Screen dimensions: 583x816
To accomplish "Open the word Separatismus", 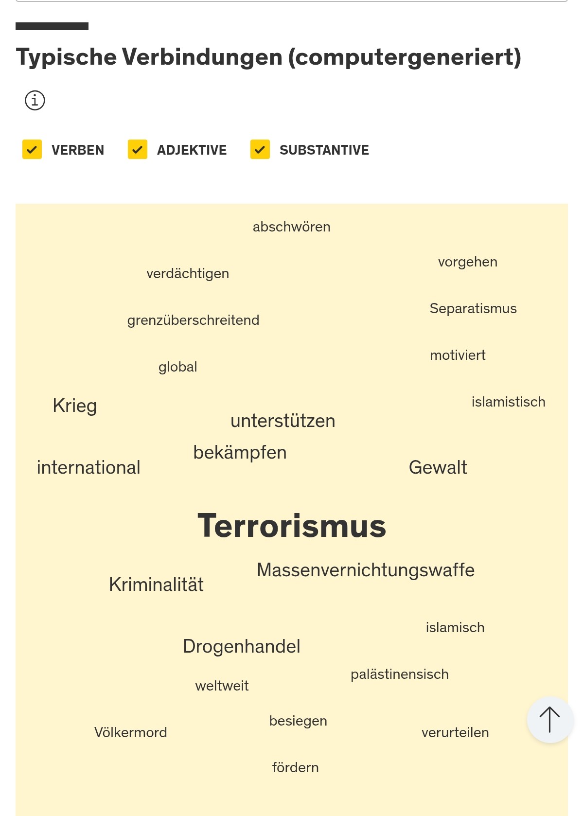I will [474, 309].
